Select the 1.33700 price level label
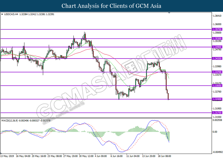The height and width of the screenshot is (159, 223). pos(217,72)
